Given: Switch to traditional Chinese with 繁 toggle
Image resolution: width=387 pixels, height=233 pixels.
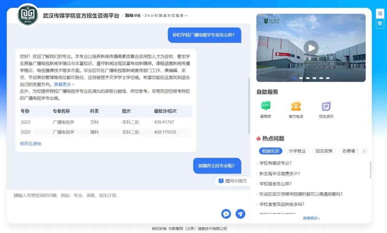Looking at the screenshot, I should coord(380,24).
